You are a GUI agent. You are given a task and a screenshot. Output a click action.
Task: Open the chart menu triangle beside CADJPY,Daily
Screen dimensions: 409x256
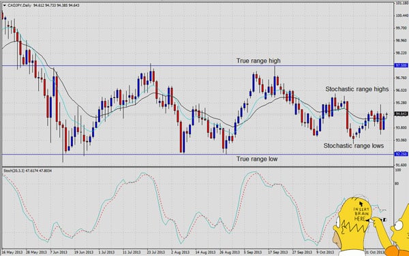(4, 5)
